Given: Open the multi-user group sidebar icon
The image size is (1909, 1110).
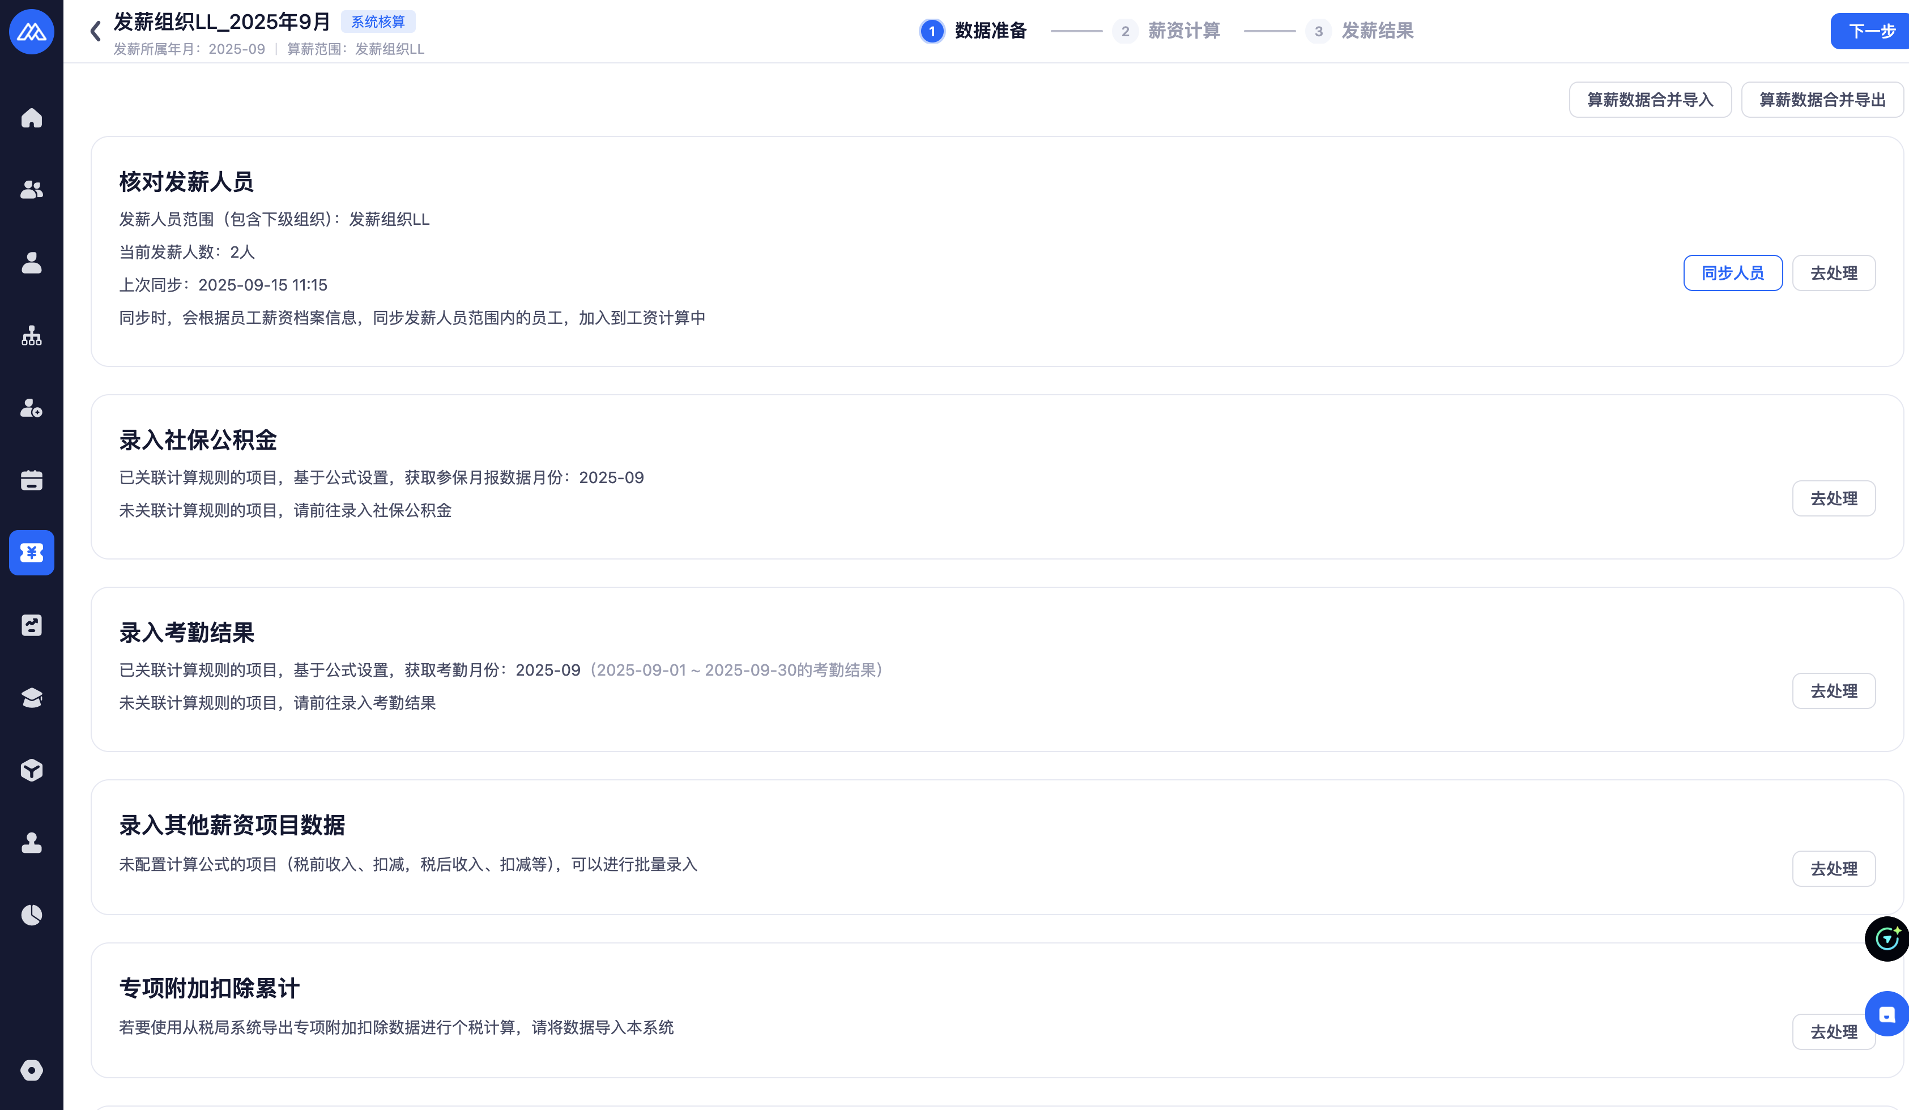Looking at the screenshot, I should (x=31, y=190).
